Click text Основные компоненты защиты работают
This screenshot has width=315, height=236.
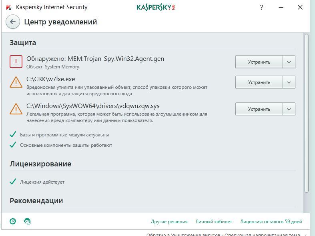tap(66, 145)
